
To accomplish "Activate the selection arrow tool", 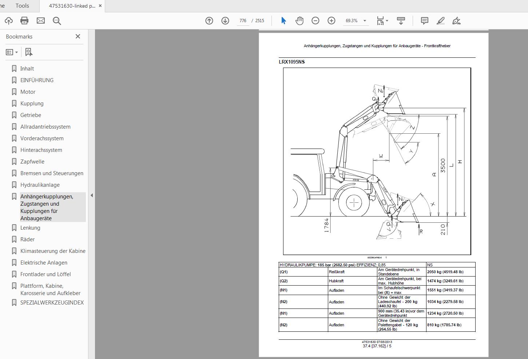I will click(x=283, y=21).
